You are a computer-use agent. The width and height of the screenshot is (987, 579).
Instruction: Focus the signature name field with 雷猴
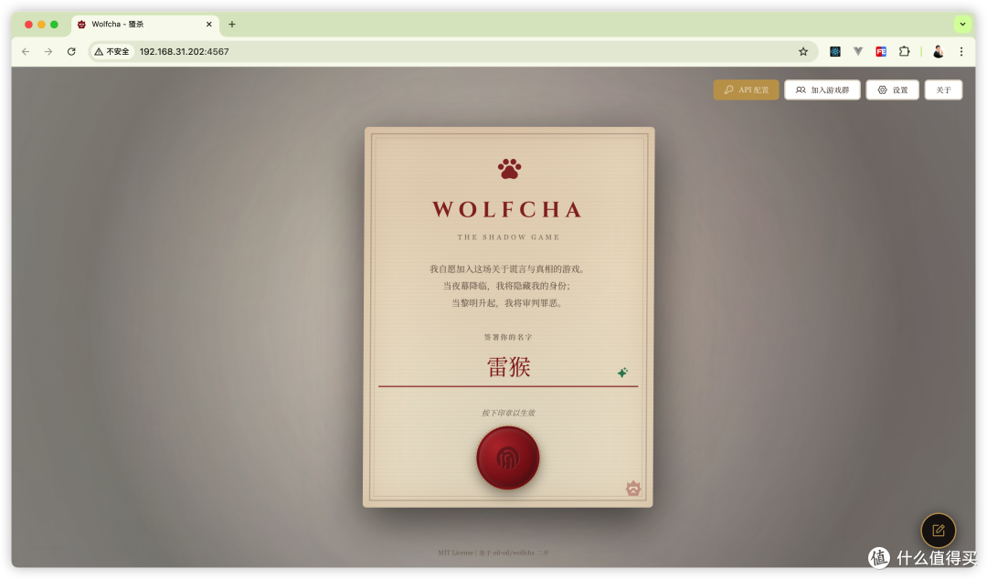pos(508,367)
